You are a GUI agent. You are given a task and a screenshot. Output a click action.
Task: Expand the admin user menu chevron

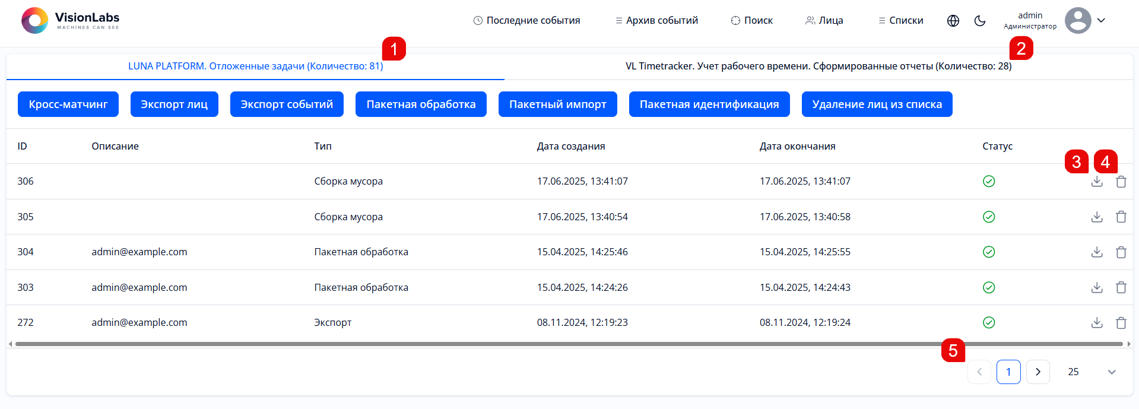point(1101,20)
